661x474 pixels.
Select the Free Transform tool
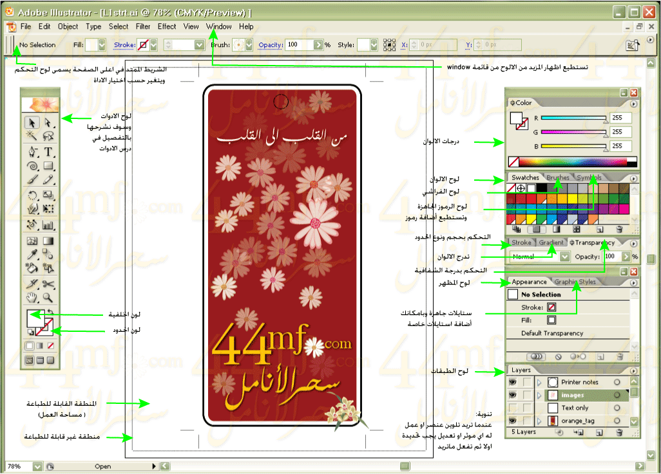tap(48, 208)
